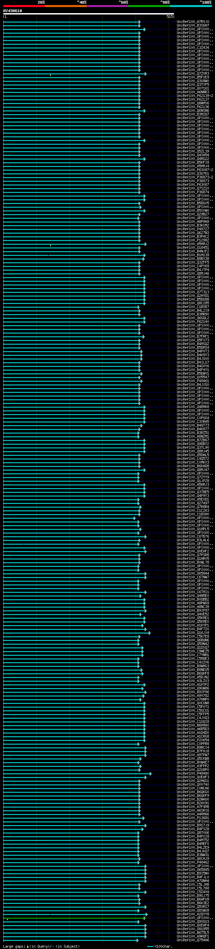The height and width of the screenshot is (949, 215).
Task: Select hit label UniRef100_P36874
Action: (x=193, y=192)
